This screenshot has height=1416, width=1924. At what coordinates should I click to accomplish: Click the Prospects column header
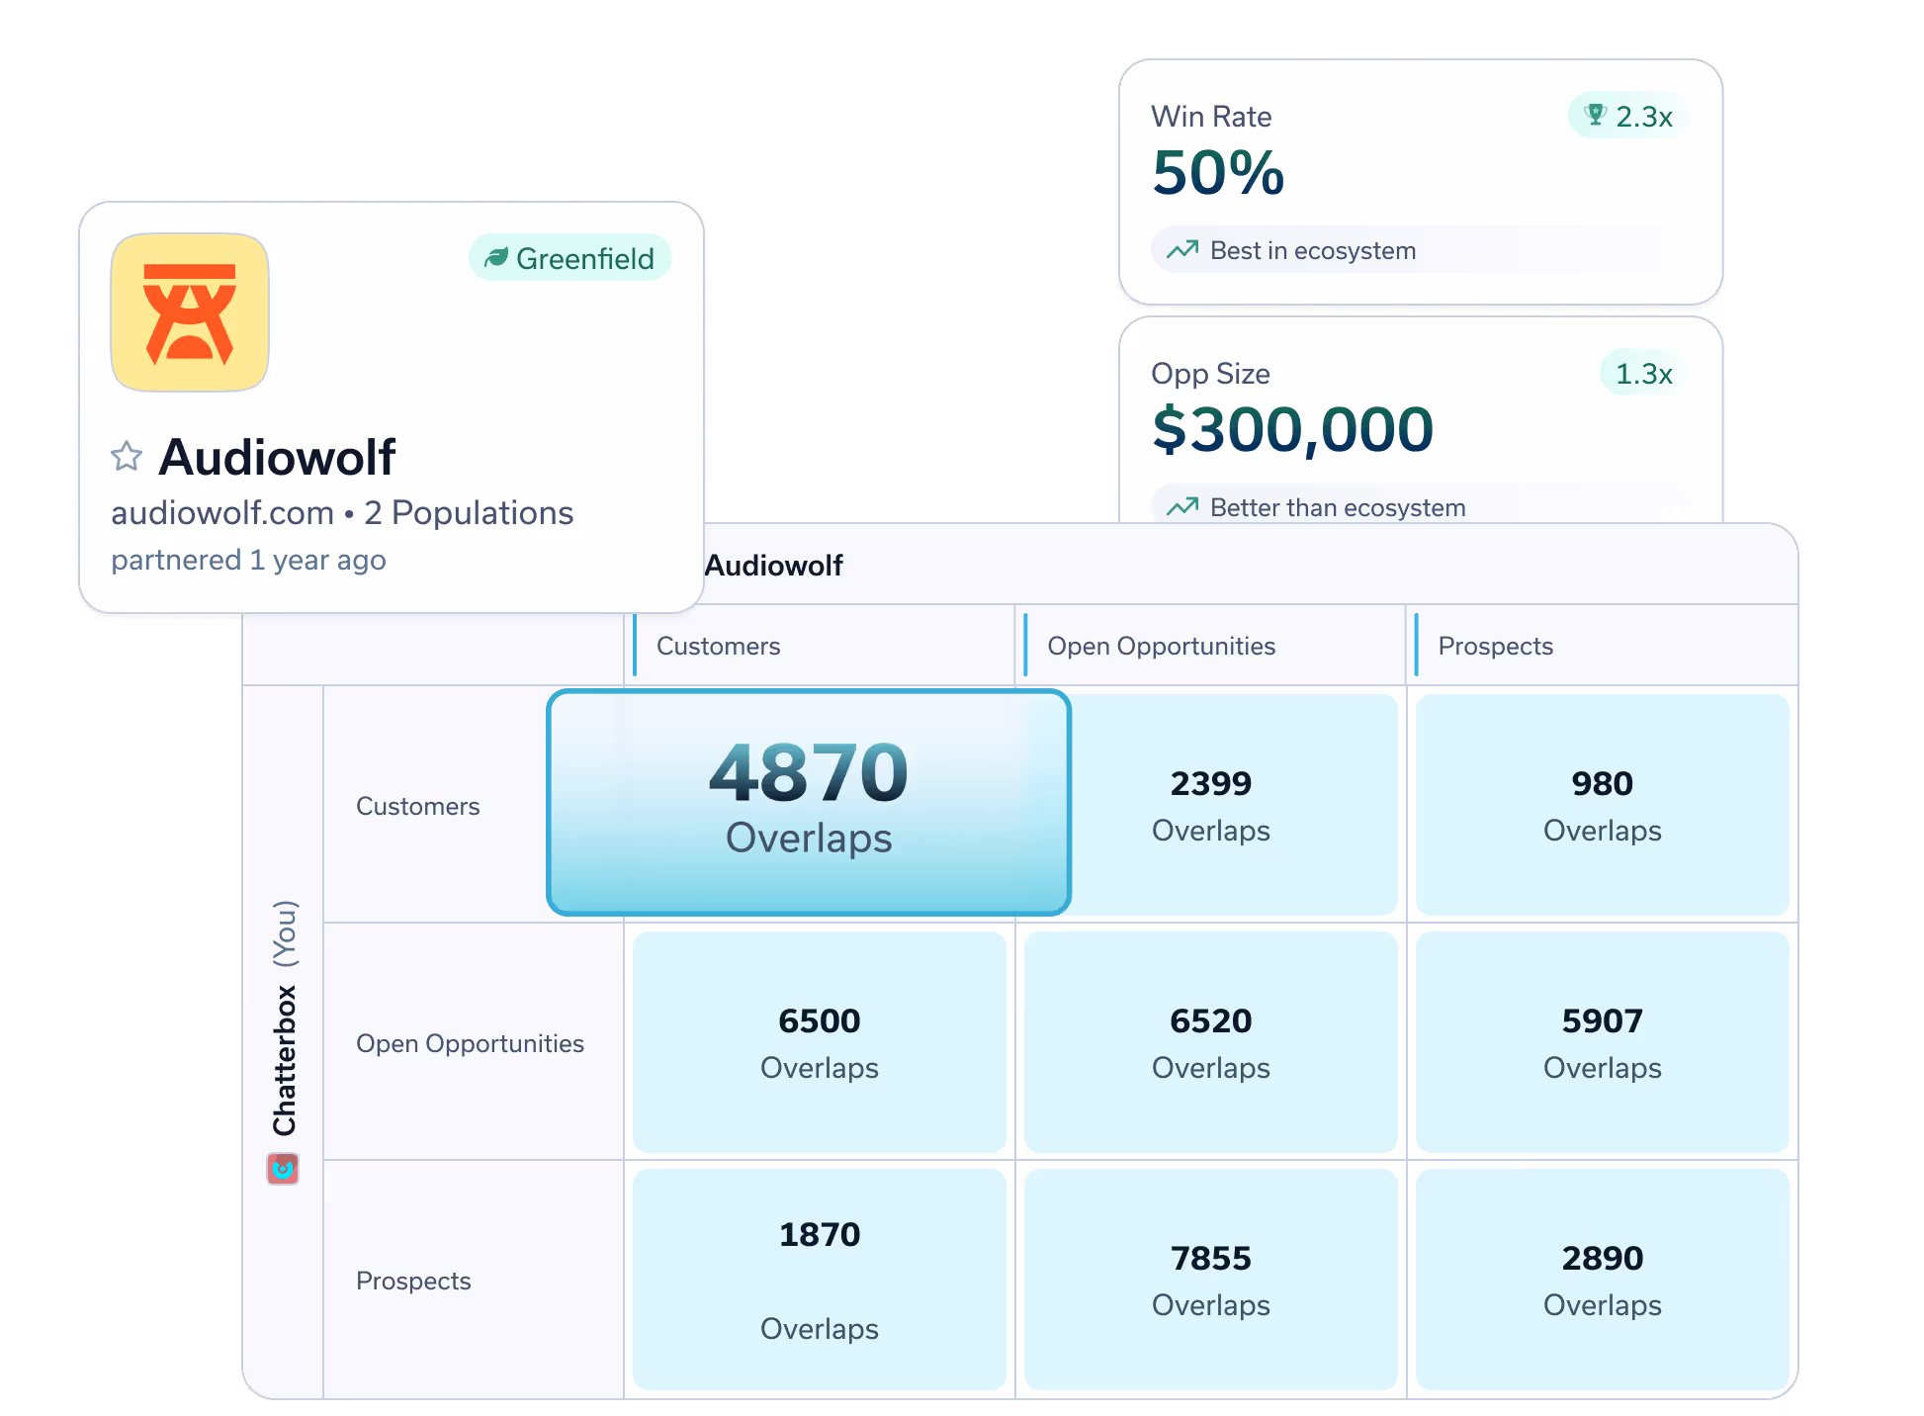coord(1495,646)
